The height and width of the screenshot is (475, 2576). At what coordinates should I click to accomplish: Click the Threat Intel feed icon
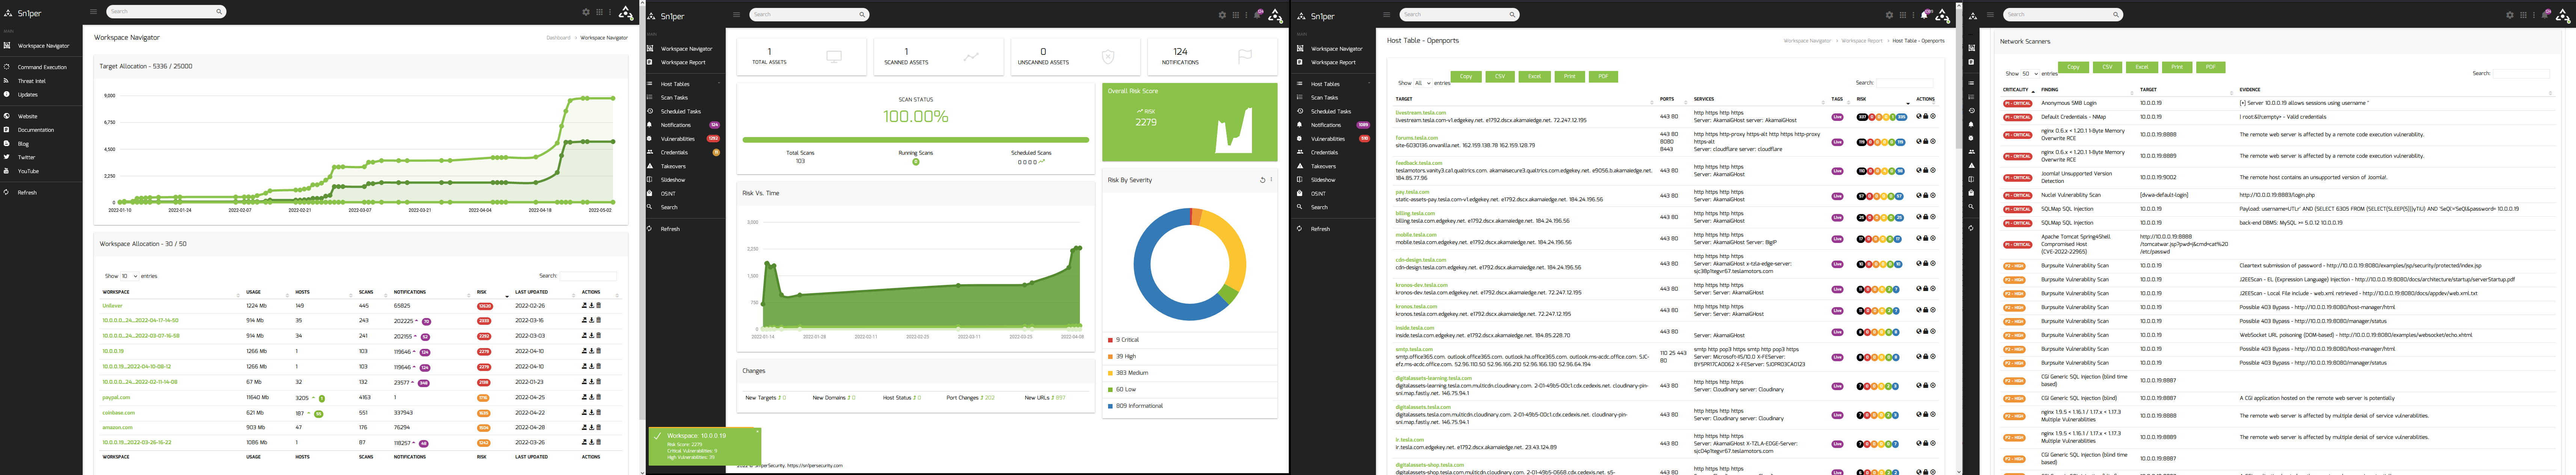tap(6, 81)
